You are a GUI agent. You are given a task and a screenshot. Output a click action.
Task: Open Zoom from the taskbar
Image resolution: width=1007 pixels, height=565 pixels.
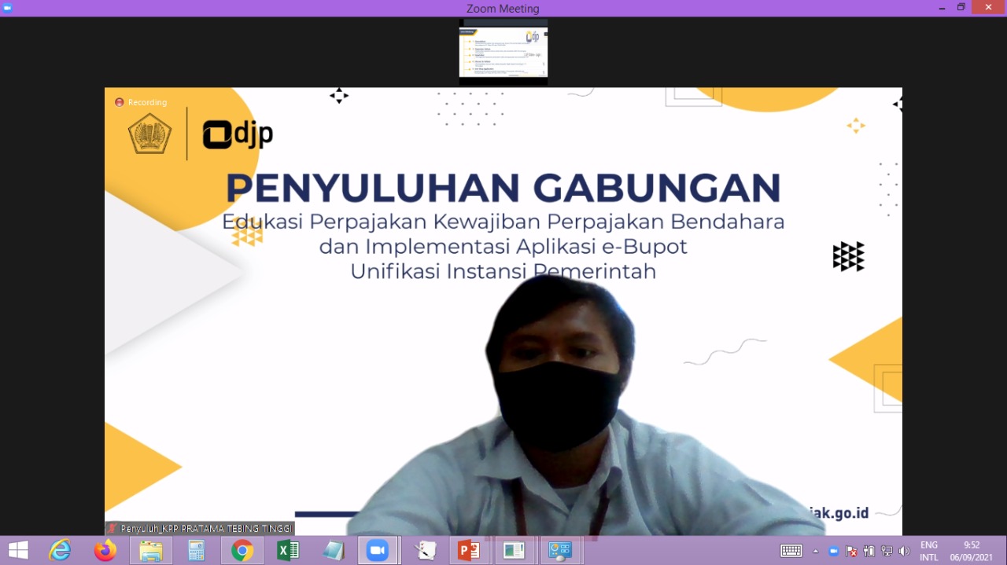(378, 551)
